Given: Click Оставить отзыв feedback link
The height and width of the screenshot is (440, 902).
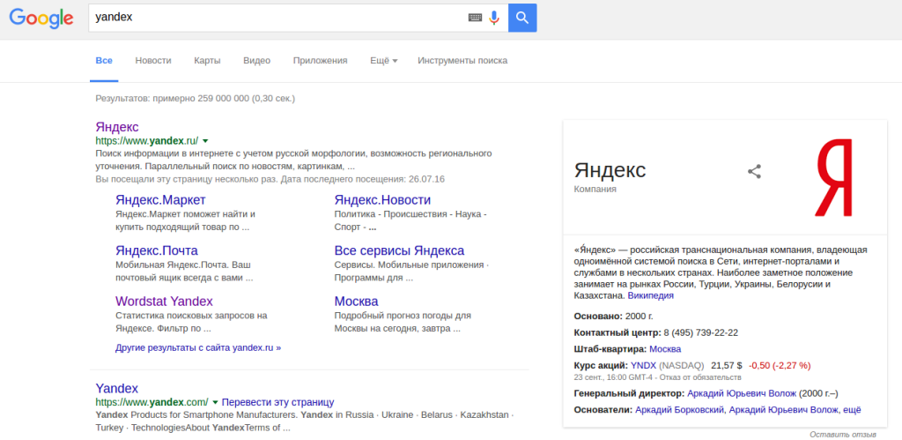Looking at the screenshot, I should 843,434.
